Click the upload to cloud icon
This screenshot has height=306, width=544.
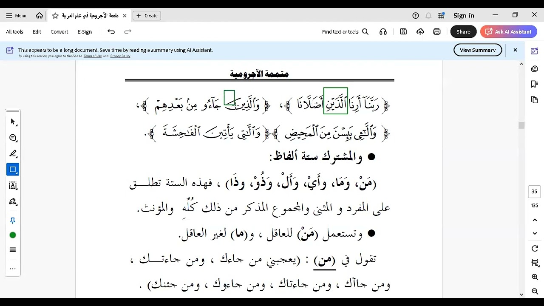[420, 31]
